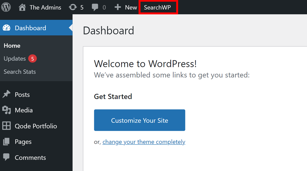The height and width of the screenshot is (171, 307).
Task: Click the Qode Portfolio grid icon
Action: [x=6, y=126]
